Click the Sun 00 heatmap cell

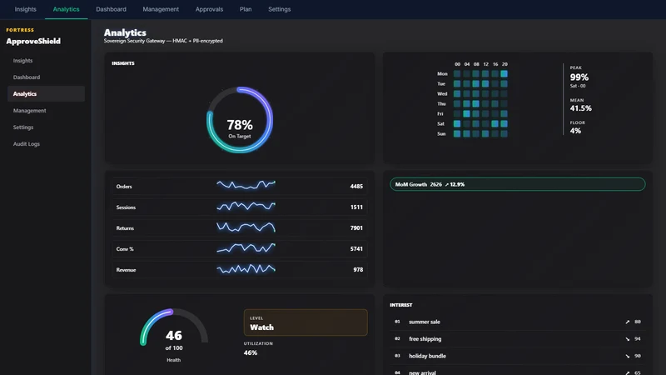pos(457,133)
